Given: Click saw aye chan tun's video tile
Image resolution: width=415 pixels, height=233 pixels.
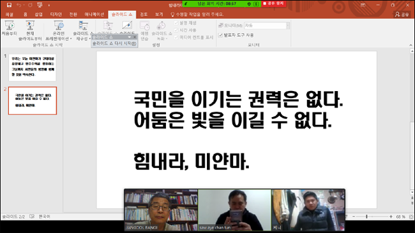Looking at the screenshot, I should pos(234,210).
